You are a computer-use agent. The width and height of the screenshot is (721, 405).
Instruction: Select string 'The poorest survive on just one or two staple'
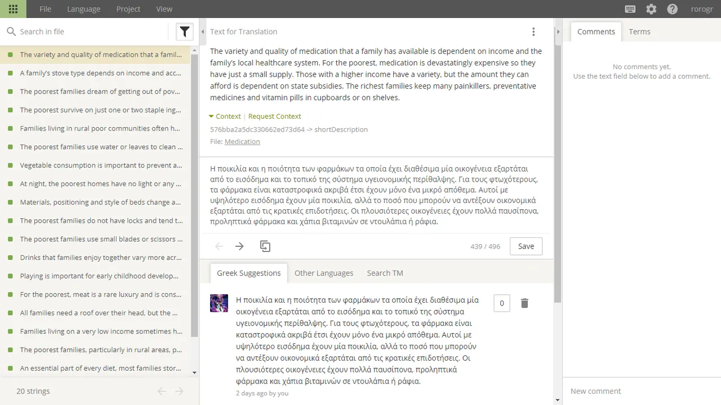96,110
